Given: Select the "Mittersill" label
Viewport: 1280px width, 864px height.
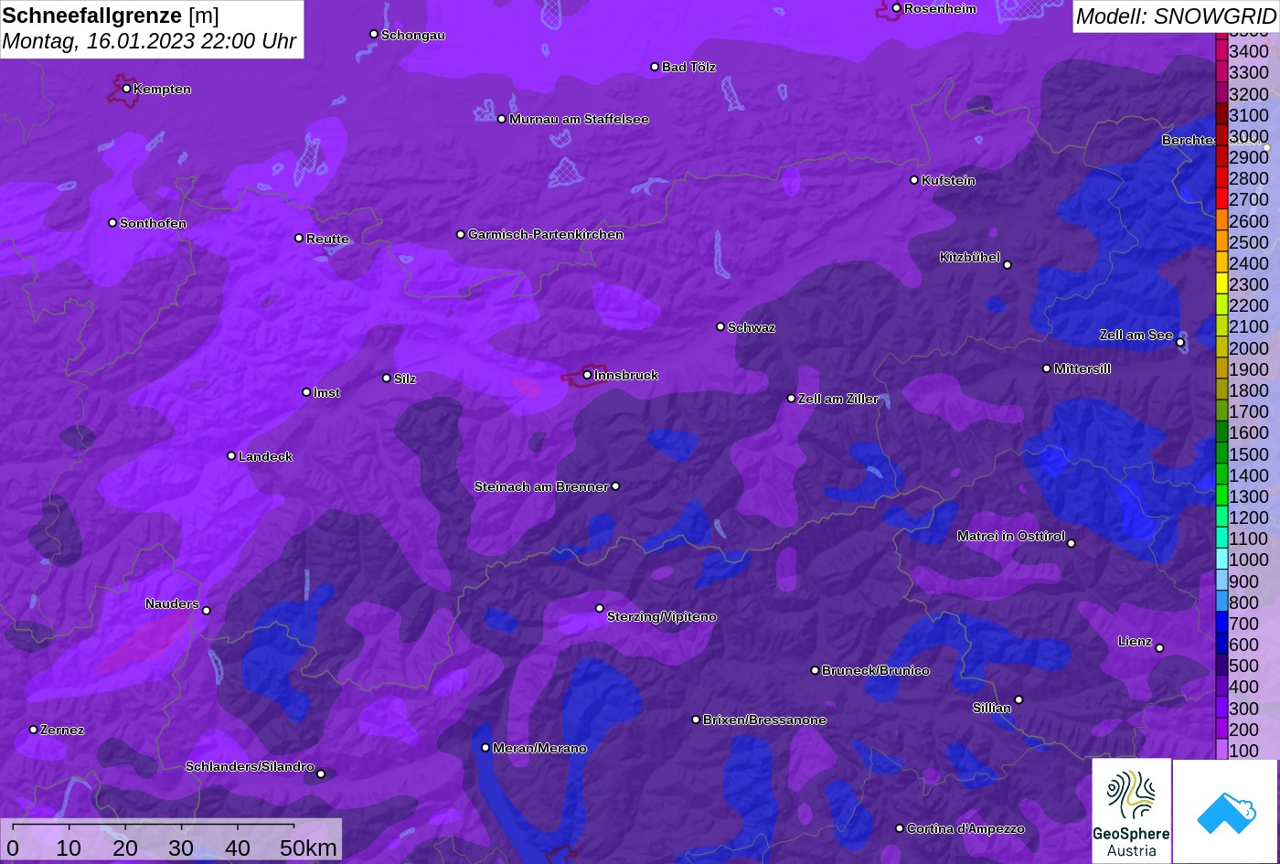Looking at the screenshot, I should [1083, 368].
